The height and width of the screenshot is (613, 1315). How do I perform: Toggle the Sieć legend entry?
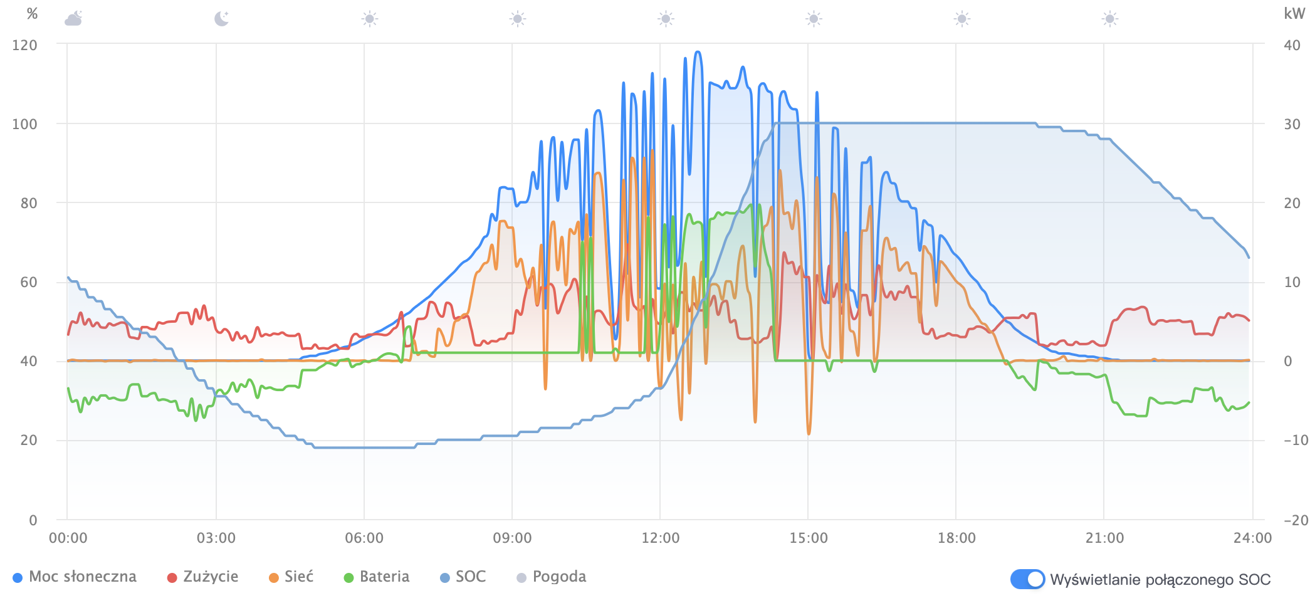click(291, 577)
